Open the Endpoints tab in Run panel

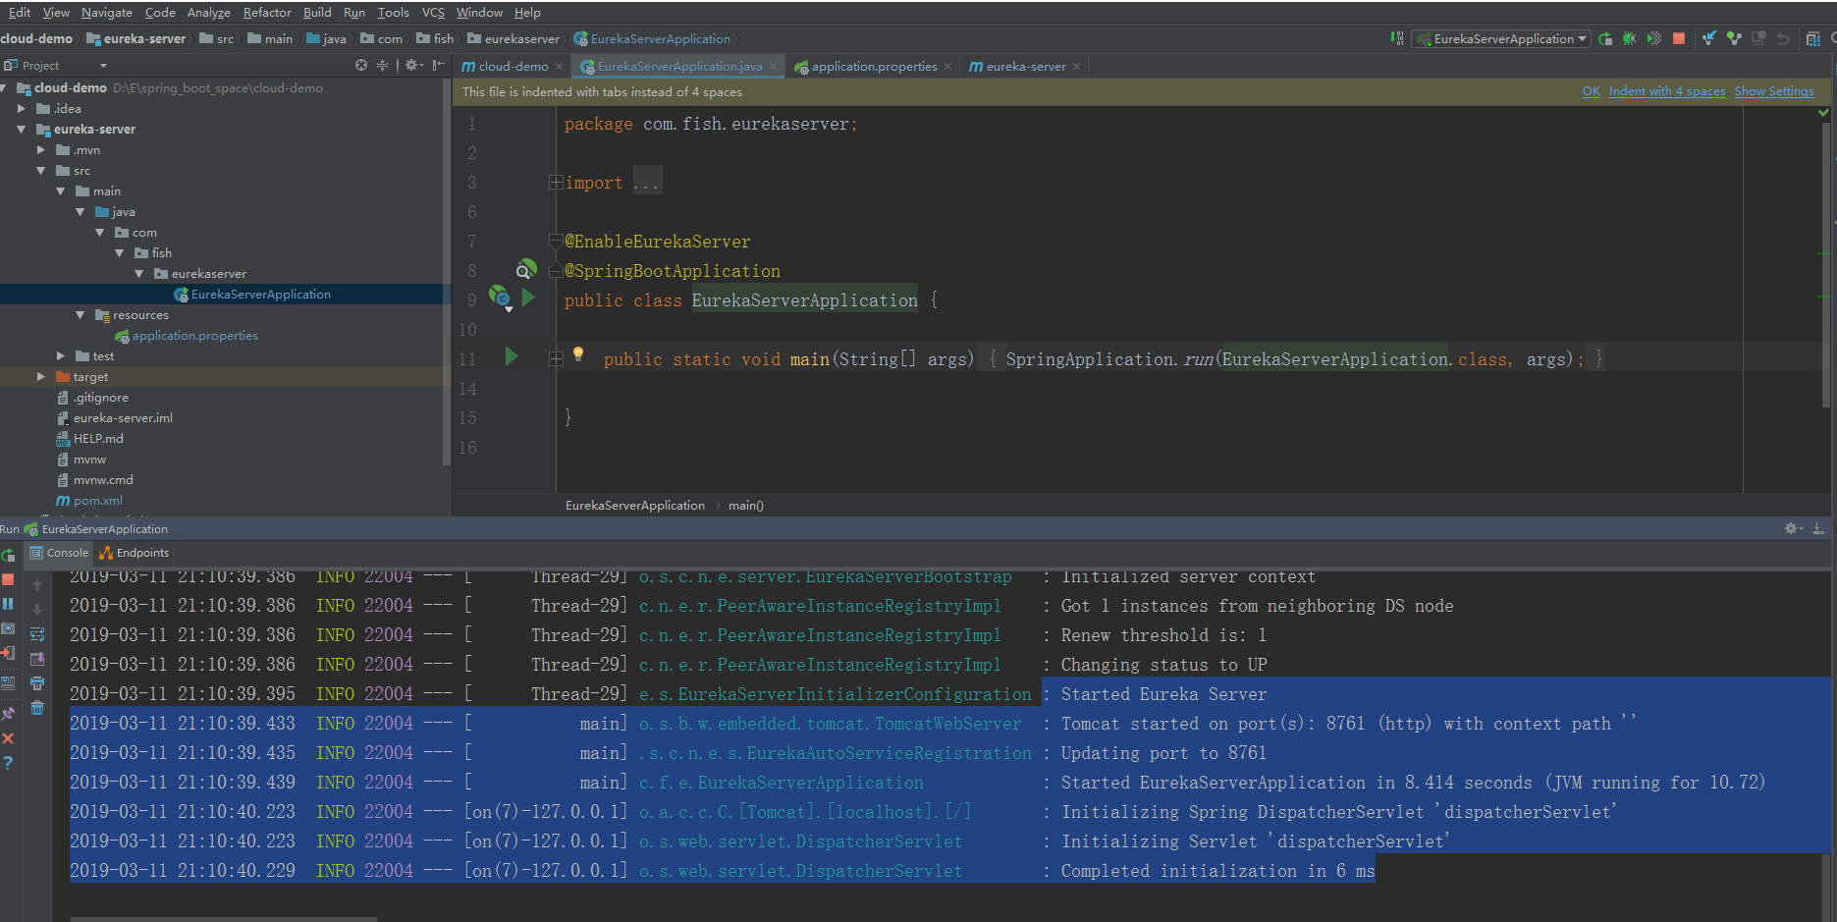pos(135,553)
